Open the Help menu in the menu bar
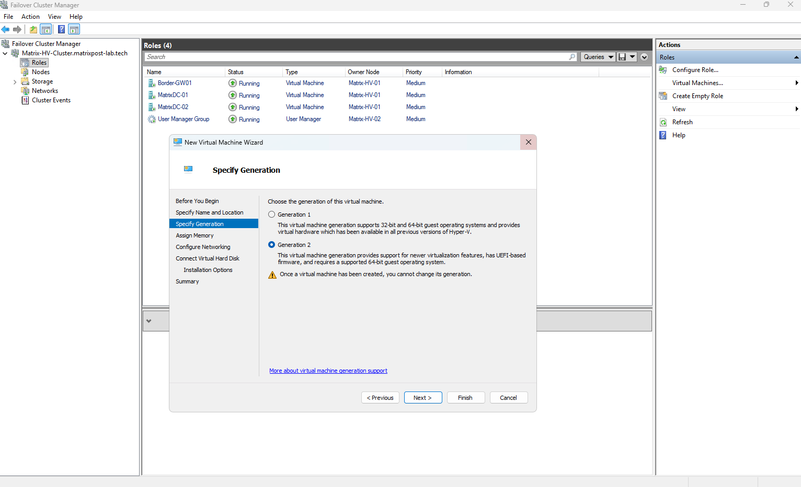801x487 pixels. [x=76, y=17]
